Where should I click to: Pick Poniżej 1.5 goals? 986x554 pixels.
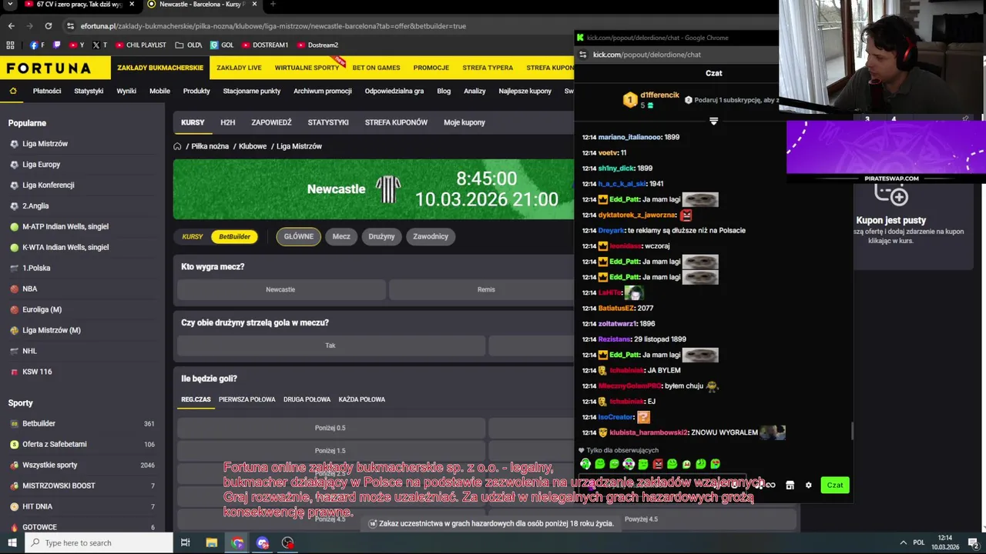[x=330, y=451]
